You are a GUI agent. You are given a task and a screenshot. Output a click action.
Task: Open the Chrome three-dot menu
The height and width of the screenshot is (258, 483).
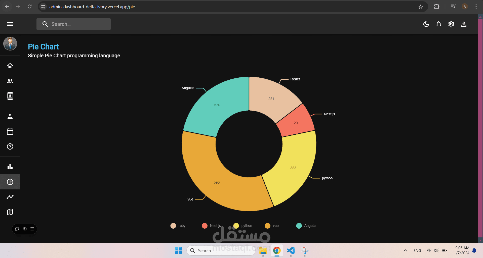pyautogui.click(x=476, y=7)
